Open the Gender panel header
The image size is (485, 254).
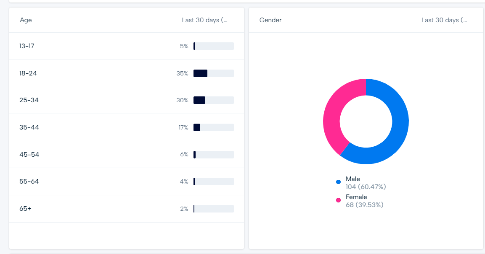coord(270,20)
